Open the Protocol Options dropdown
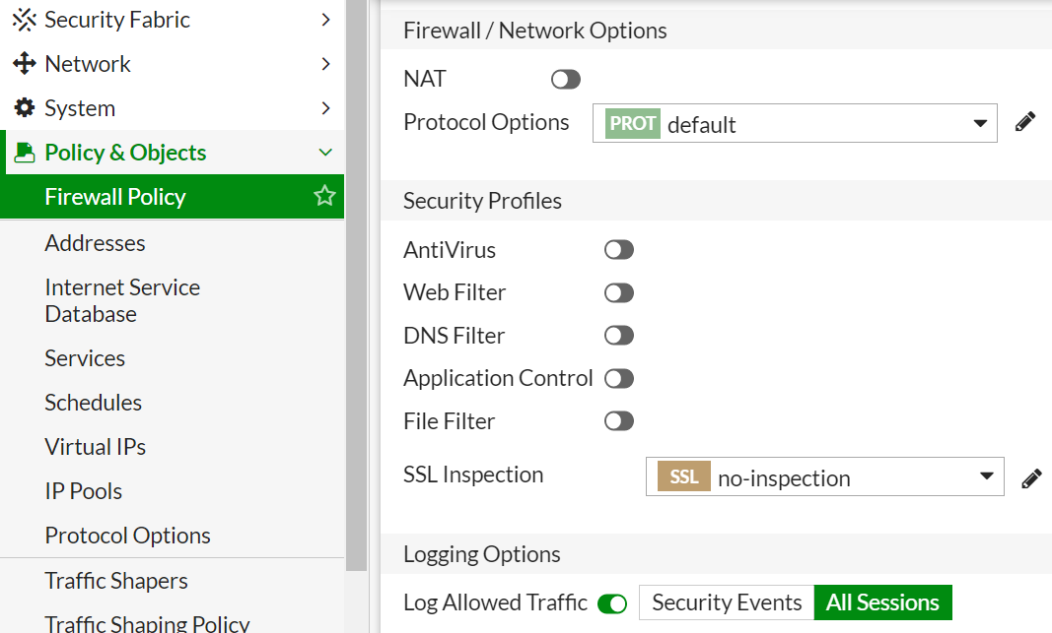This screenshot has height=633, width=1052. pyautogui.click(x=795, y=124)
